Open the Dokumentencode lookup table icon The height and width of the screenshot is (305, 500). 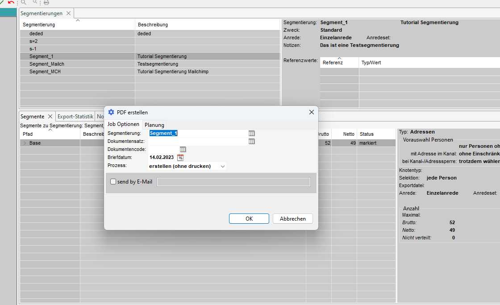coord(183,149)
